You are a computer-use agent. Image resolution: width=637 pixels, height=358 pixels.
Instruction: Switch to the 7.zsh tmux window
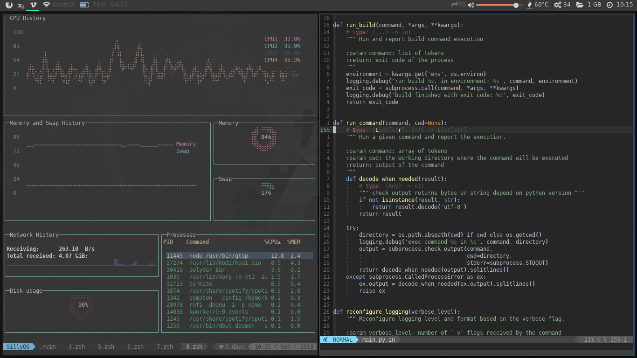(x=165, y=347)
